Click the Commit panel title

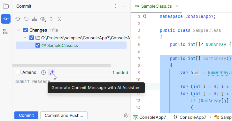[24, 6]
